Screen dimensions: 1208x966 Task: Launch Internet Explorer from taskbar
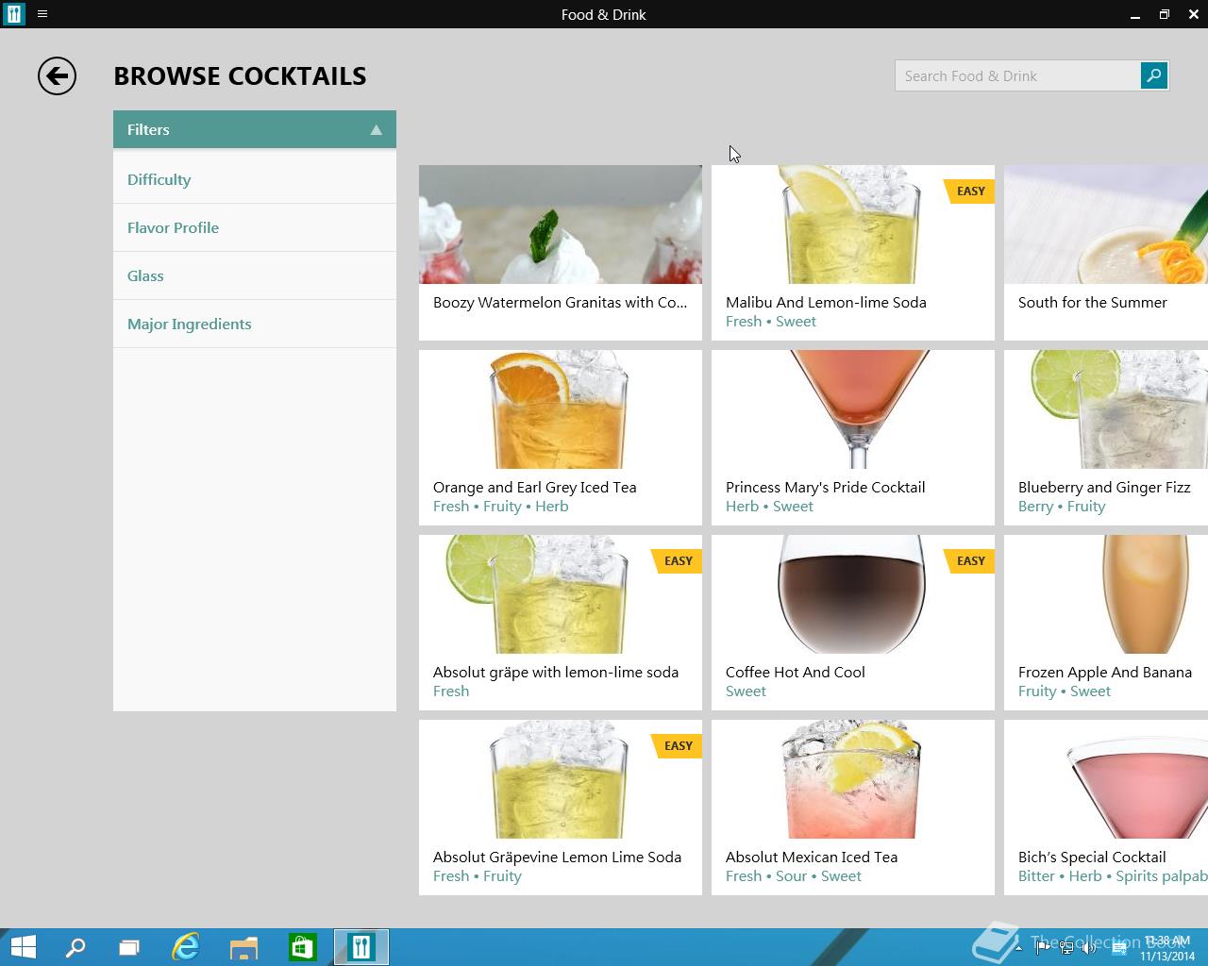pos(186,946)
